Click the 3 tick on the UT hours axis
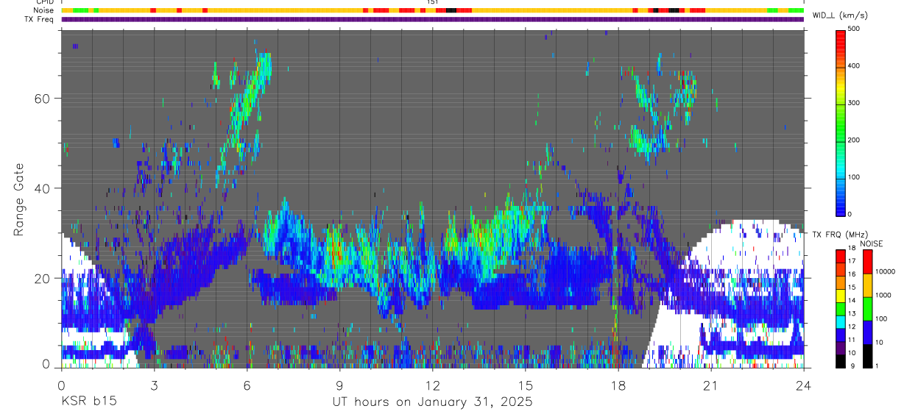904x417 pixels. point(154,385)
